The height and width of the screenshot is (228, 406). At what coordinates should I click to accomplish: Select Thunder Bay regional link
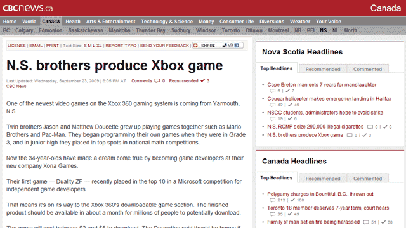151,30
